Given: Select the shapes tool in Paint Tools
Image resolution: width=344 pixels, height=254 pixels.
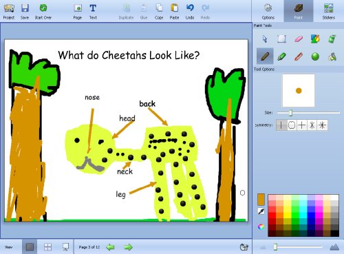Looking at the screenshot, I should coord(315,39).
